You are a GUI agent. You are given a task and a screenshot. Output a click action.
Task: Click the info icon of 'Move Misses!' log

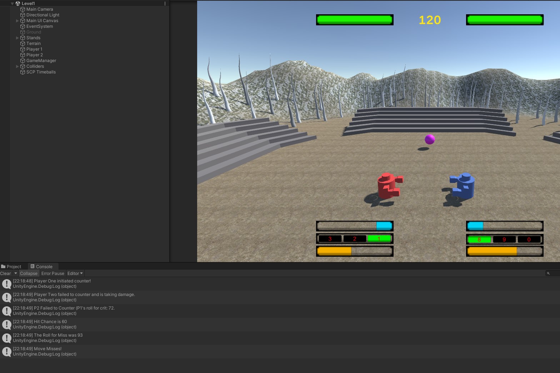(6, 352)
